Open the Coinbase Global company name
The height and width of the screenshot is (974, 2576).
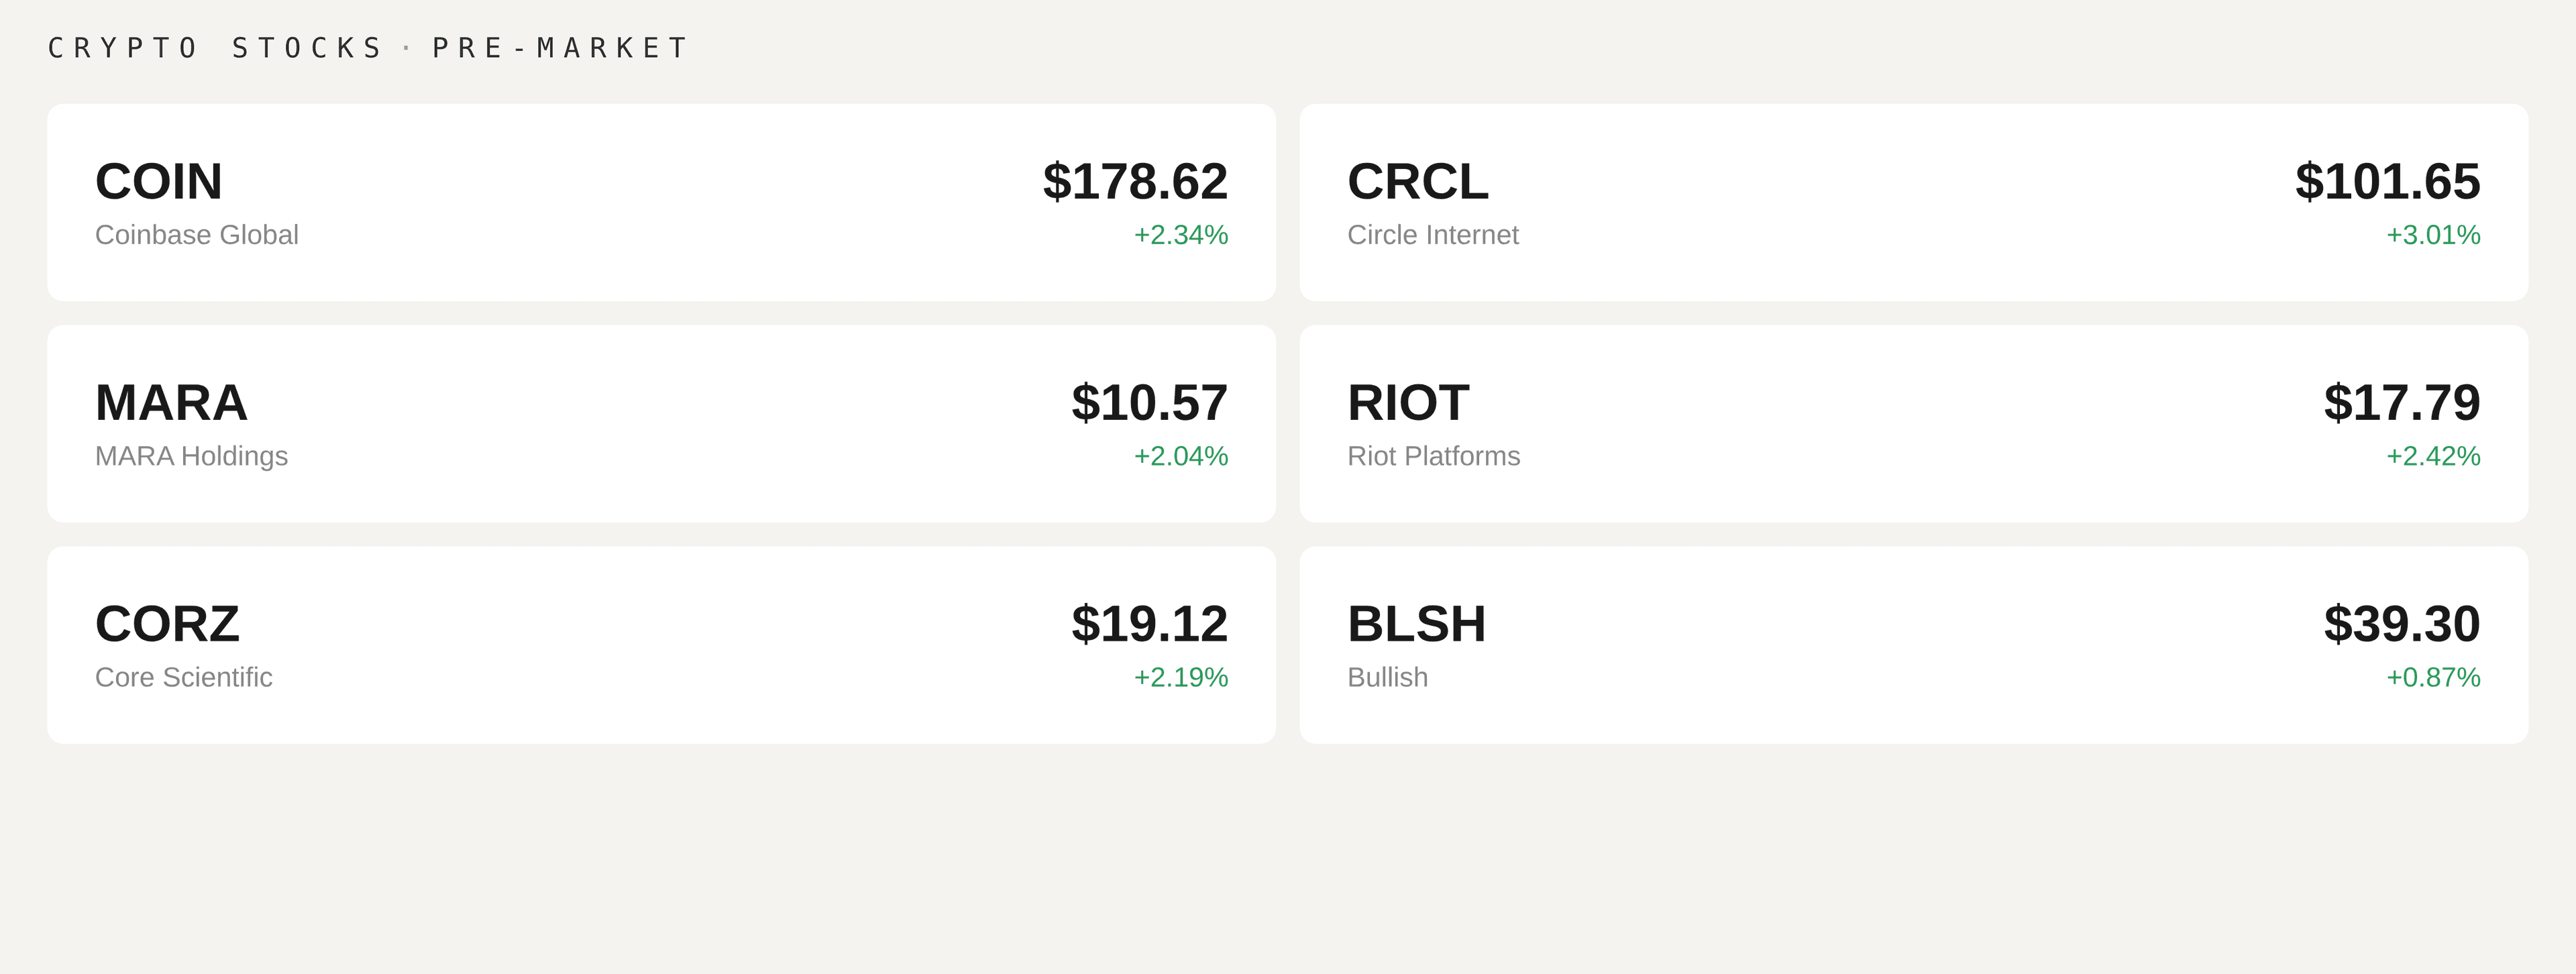click(x=196, y=235)
